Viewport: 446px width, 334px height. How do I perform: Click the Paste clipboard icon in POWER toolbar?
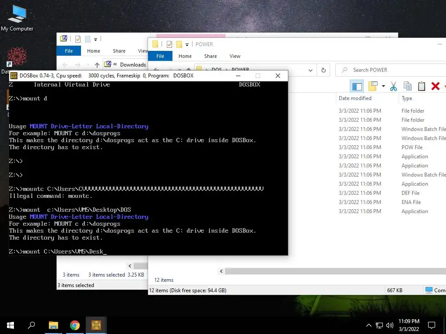(x=422, y=86)
